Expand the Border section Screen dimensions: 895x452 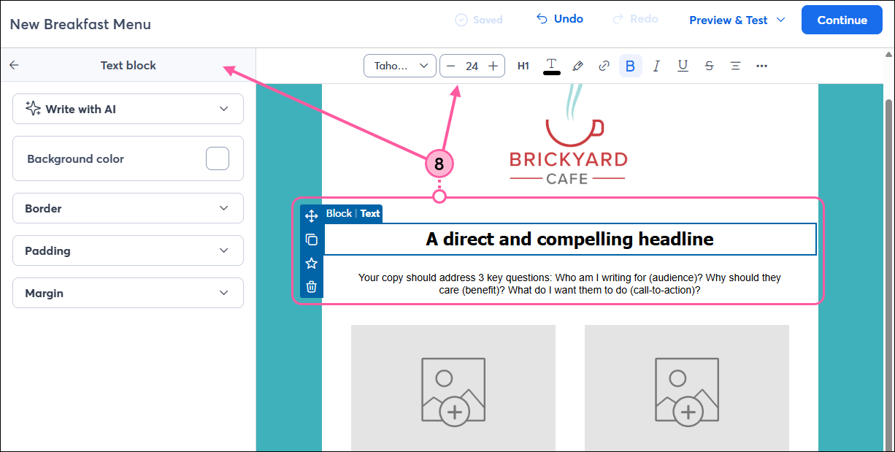[128, 208]
